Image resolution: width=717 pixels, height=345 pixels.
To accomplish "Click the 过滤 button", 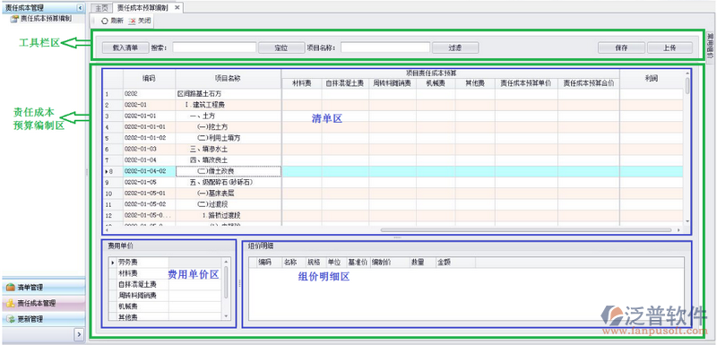I will point(455,47).
